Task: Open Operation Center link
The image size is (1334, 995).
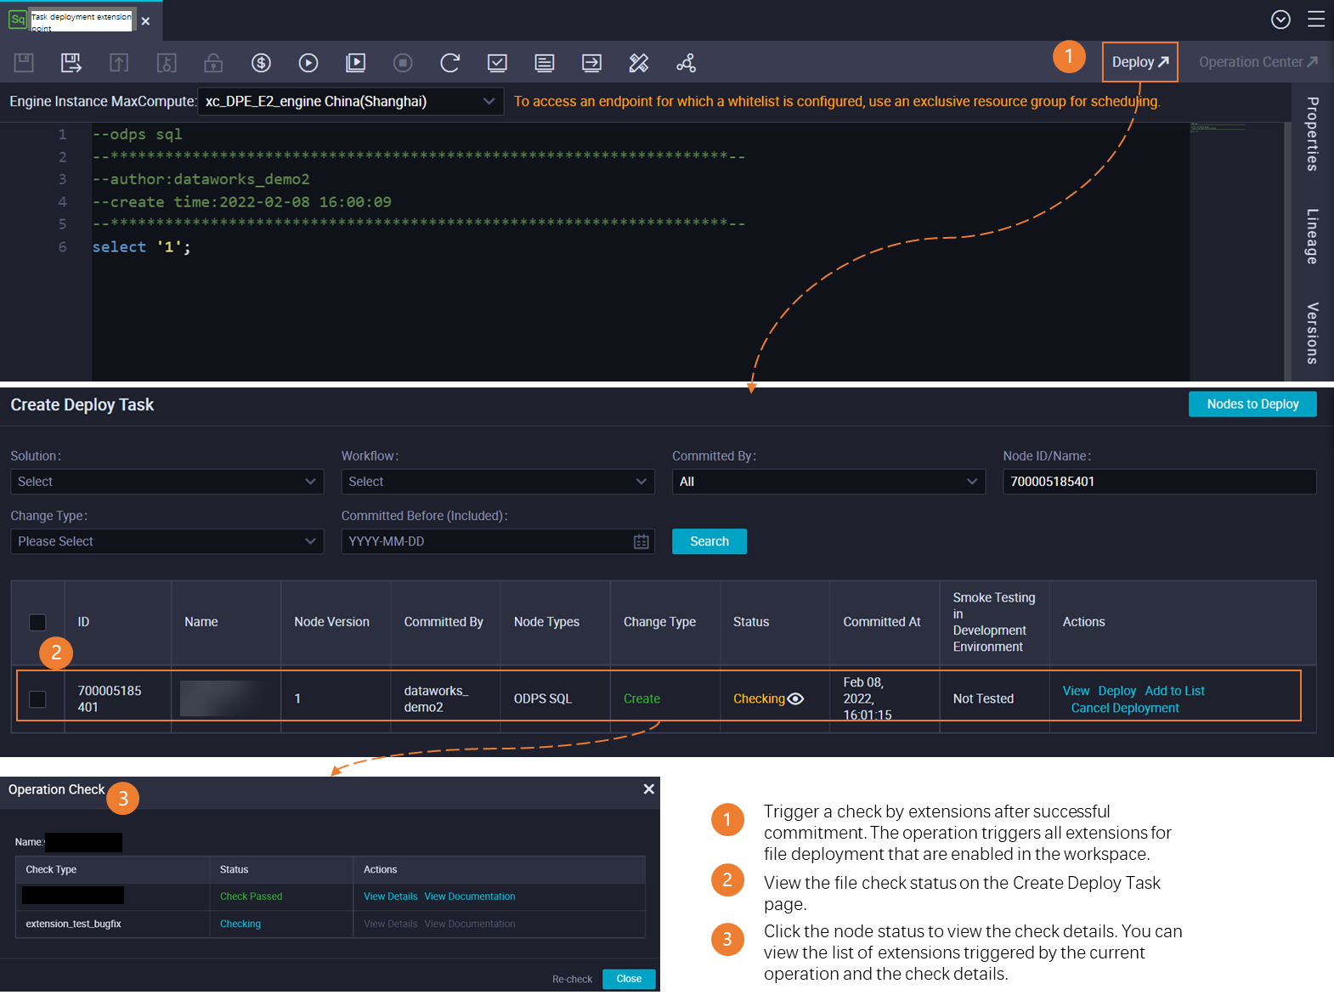Action: pyautogui.click(x=1258, y=62)
